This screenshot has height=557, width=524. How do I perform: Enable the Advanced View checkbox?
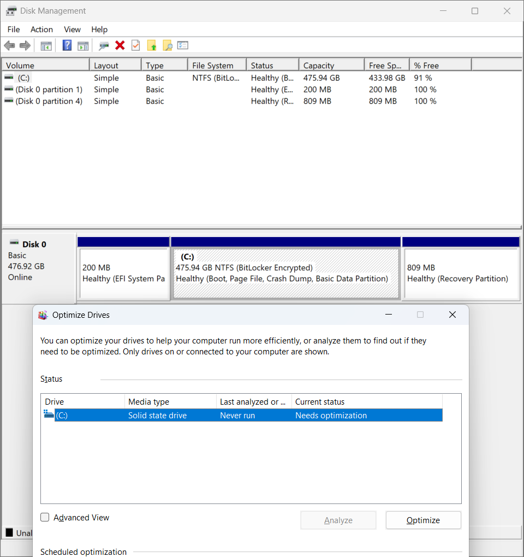click(x=45, y=517)
